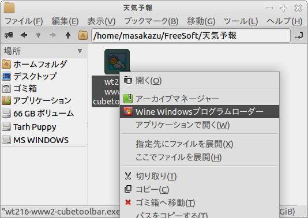
Task: Open the ブックマーク(B) menu
Action: pos(151,21)
